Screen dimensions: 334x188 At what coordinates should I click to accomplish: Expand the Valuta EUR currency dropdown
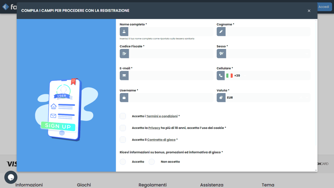point(268,98)
